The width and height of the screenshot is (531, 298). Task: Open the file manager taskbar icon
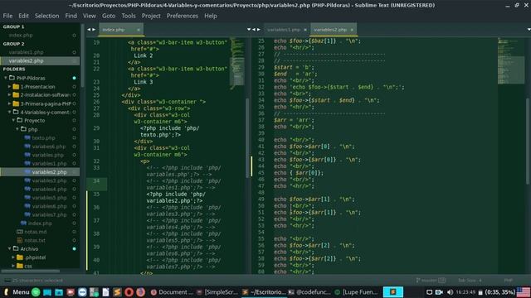point(59,292)
